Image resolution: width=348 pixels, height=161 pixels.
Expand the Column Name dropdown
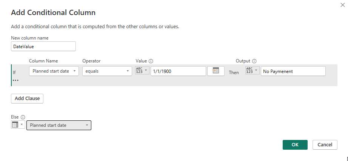pyautogui.click(x=54, y=71)
